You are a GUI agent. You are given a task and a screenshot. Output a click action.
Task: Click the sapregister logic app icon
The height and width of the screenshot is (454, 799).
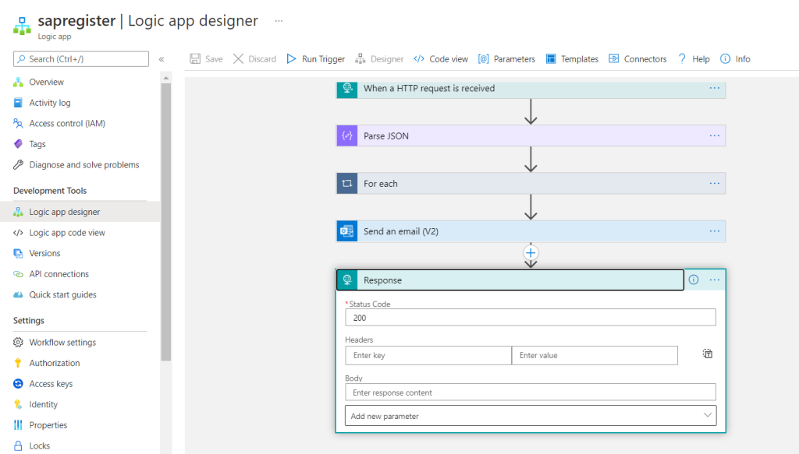(22, 26)
